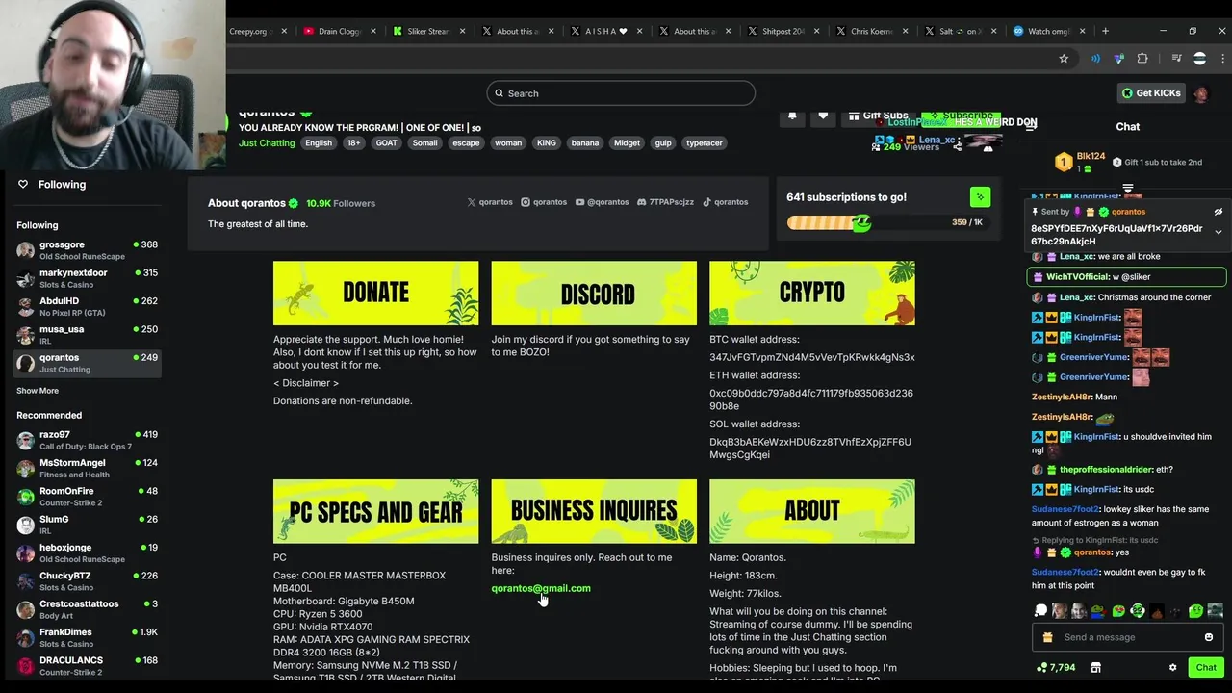Image resolution: width=1232 pixels, height=693 pixels.
Task: Select the Somali tag
Action: pos(424,143)
